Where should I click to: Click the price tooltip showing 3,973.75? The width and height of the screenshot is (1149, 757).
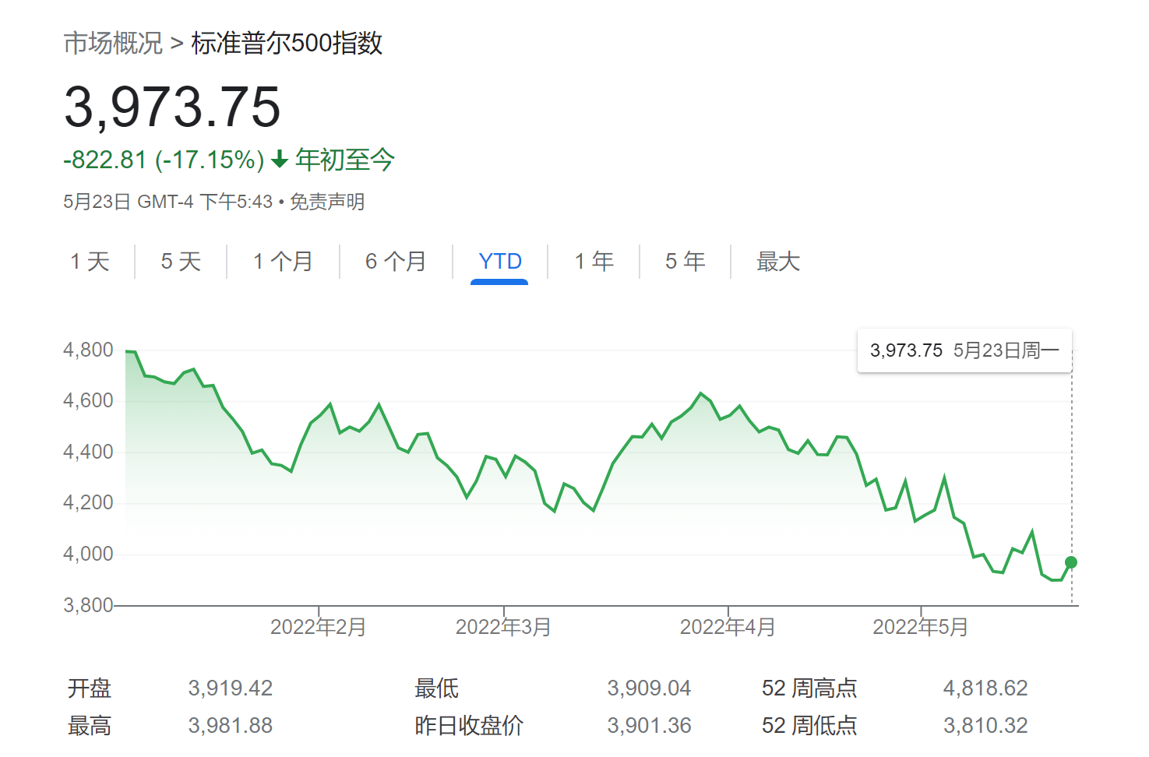pyautogui.click(x=964, y=350)
